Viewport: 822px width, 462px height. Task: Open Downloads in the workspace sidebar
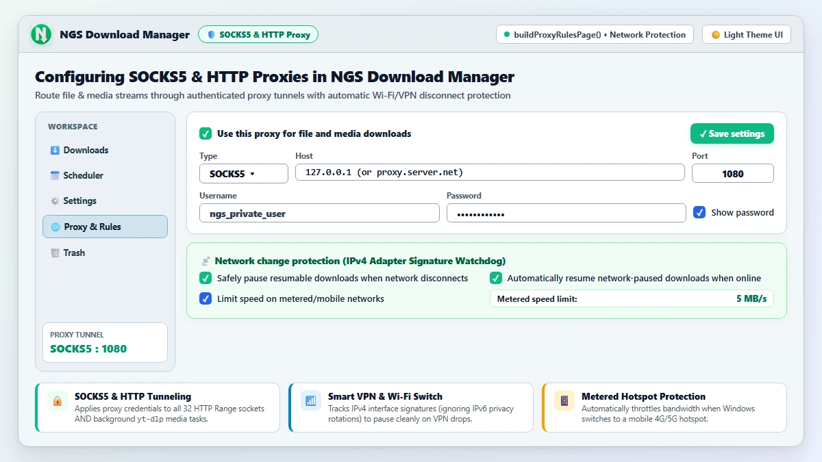105,150
